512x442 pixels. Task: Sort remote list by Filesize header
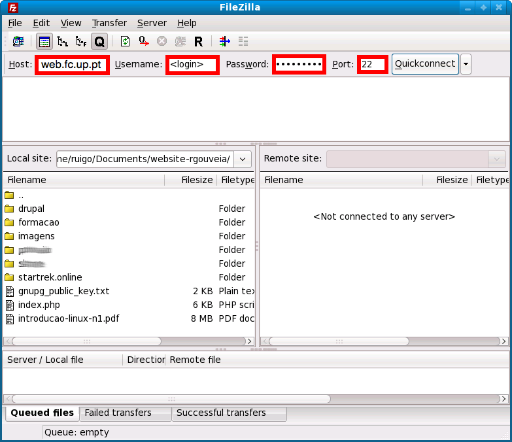tap(447, 180)
